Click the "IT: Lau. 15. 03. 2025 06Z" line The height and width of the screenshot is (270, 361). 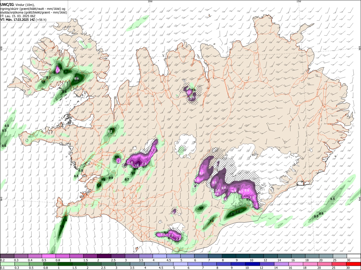click(18, 16)
